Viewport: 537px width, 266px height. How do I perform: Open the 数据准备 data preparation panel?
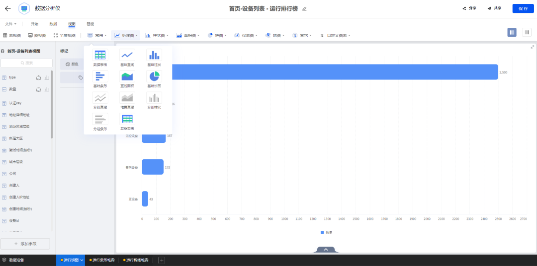pyautogui.click(x=13, y=260)
